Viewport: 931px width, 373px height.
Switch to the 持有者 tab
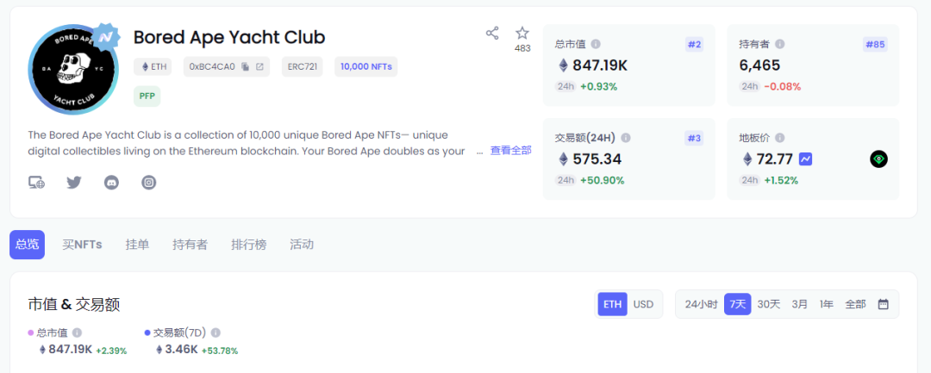click(190, 245)
